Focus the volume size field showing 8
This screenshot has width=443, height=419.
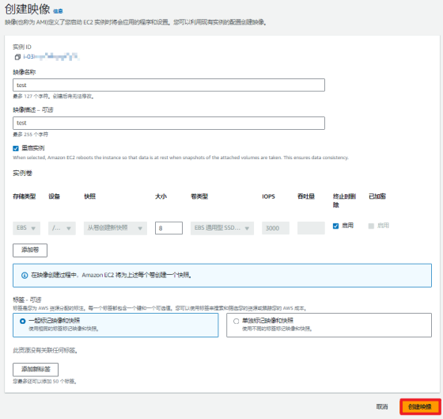[x=168, y=228]
